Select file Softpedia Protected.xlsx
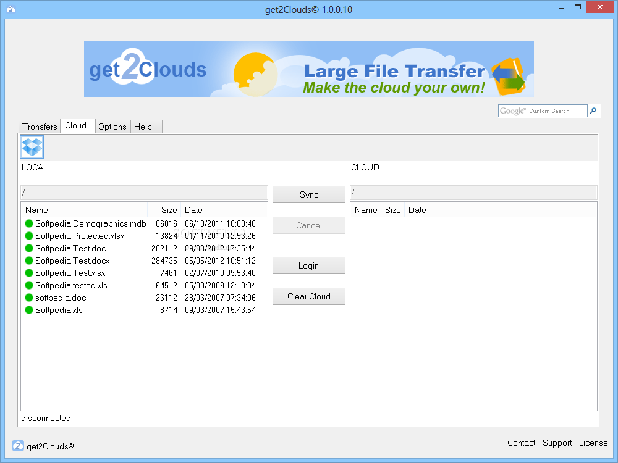 80,236
